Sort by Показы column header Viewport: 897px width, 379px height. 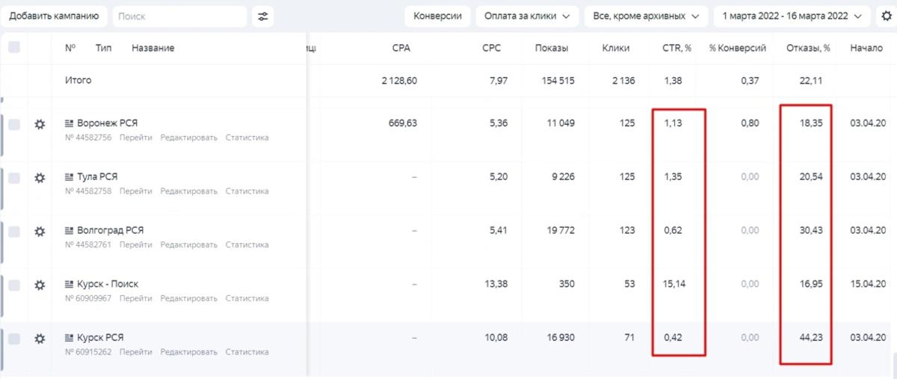pyautogui.click(x=552, y=48)
